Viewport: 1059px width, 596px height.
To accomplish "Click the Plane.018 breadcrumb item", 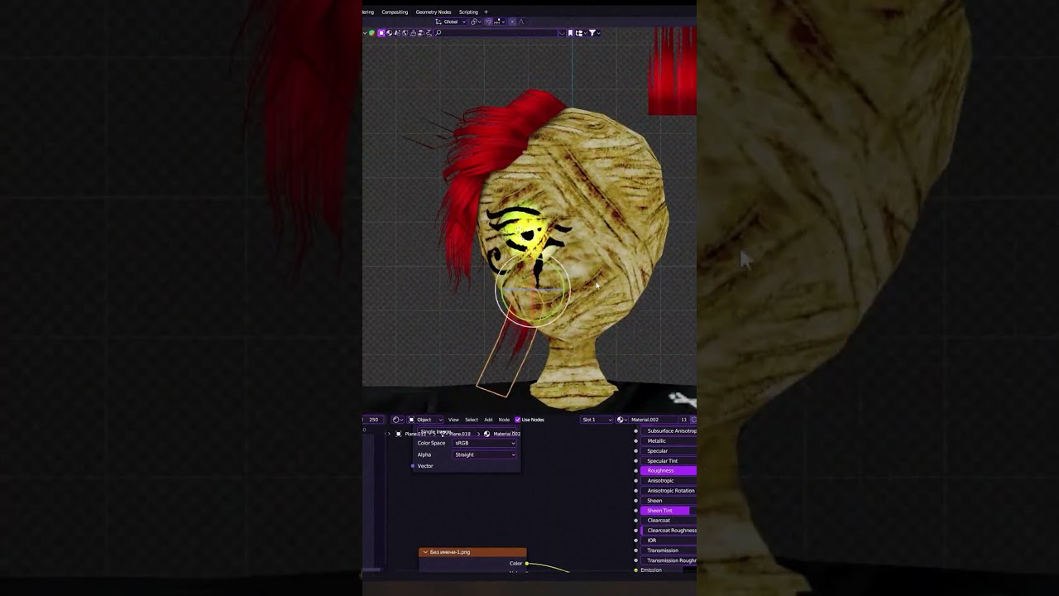I will click(x=458, y=434).
